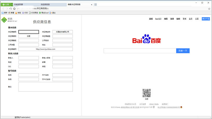
Task: Click the blue 更多产品 button
Action: pyautogui.click(x=206, y=19)
